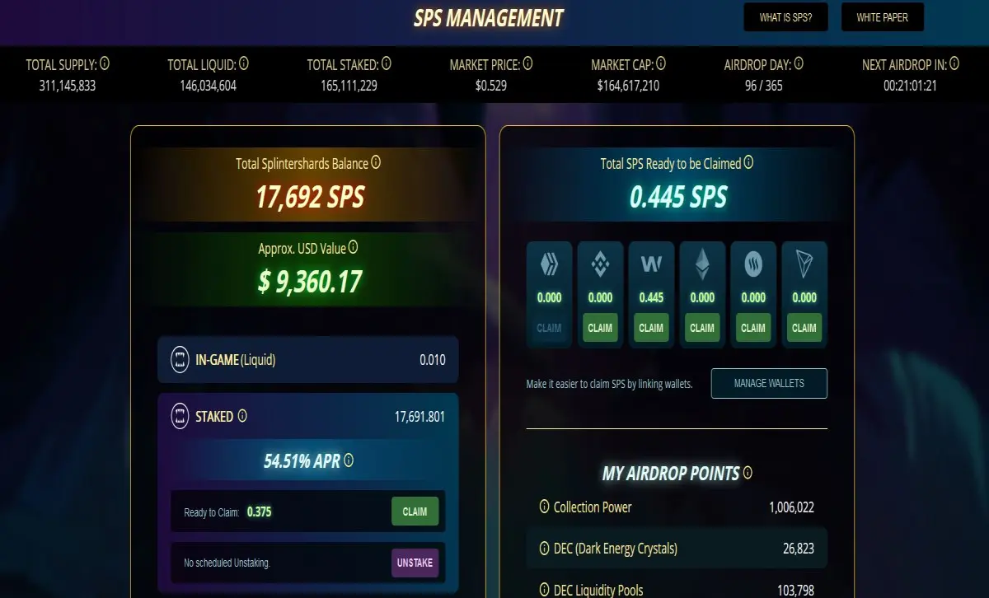This screenshot has width=989, height=598.
Task: Click info icon beside Total SPS Ready to be Claimed
Action: 748,162
